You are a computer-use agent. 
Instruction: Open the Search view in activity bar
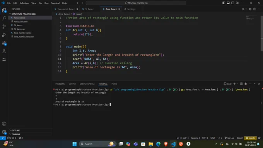click(x=4, y=18)
